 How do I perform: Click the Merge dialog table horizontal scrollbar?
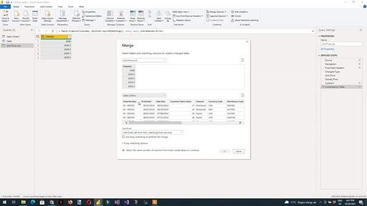(x=155, y=122)
